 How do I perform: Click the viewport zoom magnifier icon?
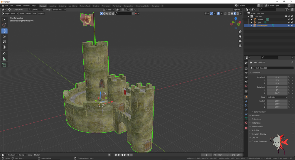tap(240, 32)
